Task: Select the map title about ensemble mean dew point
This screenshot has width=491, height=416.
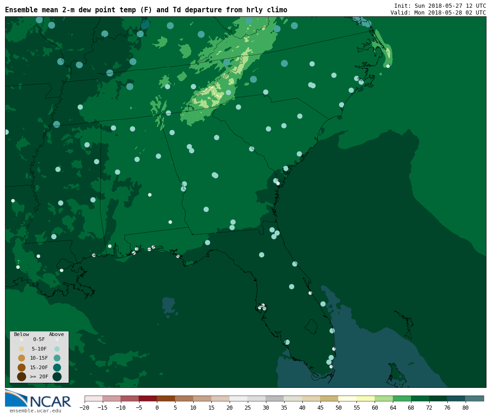Action: (146, 10)
